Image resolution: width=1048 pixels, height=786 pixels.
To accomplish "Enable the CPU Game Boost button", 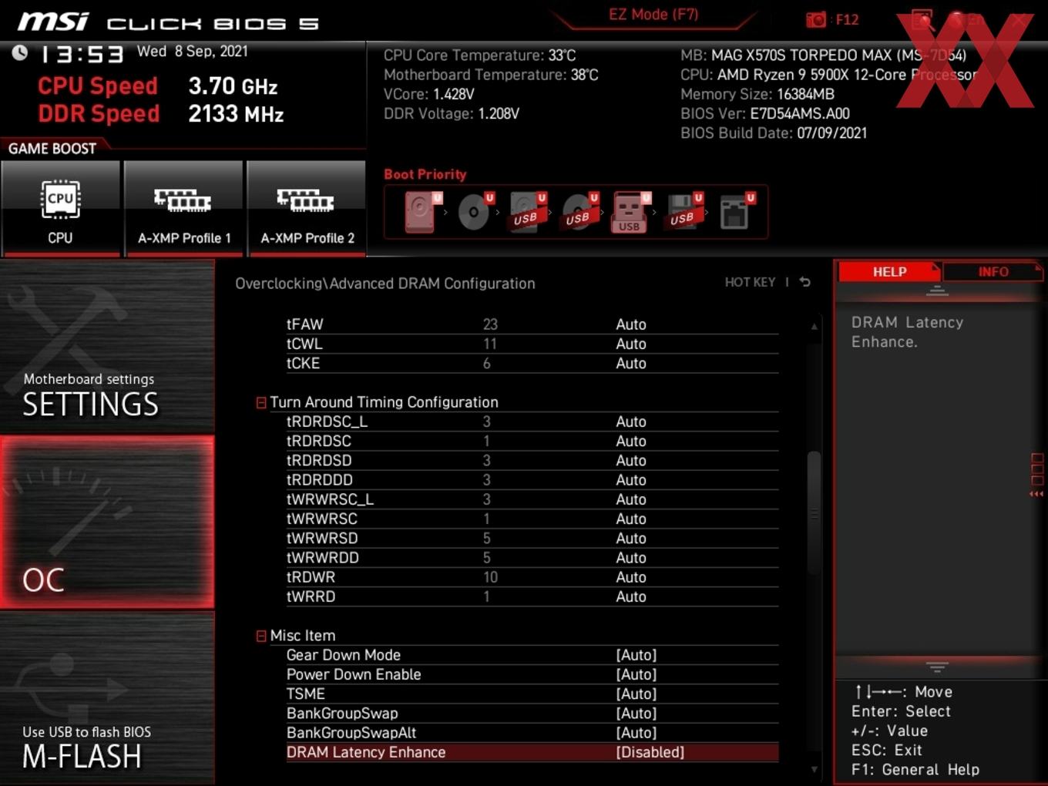I will pos(61,208).
